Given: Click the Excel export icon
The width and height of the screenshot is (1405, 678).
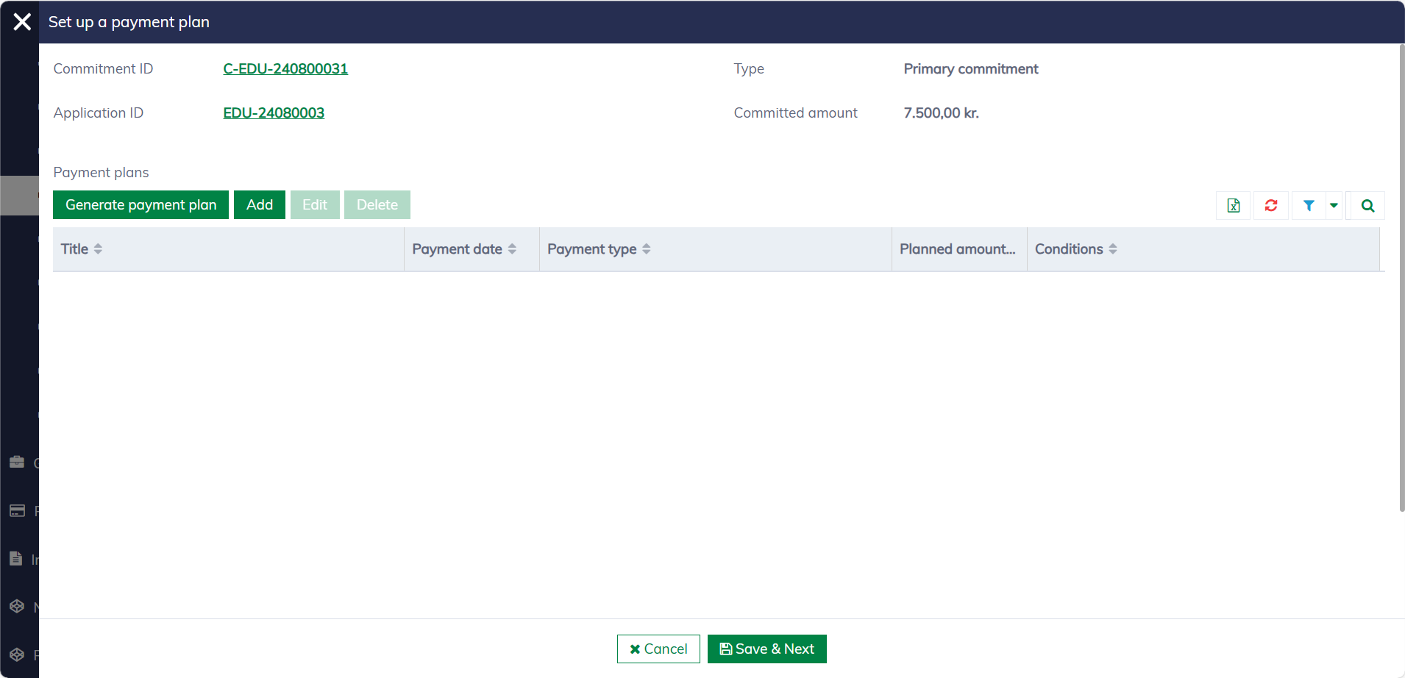Looking at the screenshot, I should tap(1233, 206).
